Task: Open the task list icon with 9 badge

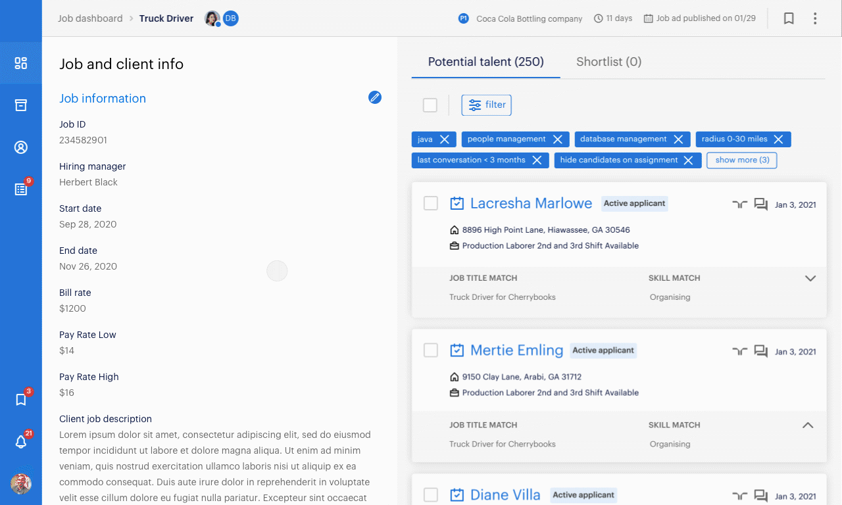Action: pos(21,189)
